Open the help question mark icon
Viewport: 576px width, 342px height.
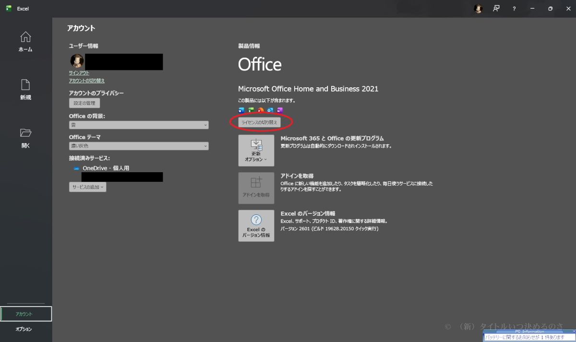[x=514, y=9]
